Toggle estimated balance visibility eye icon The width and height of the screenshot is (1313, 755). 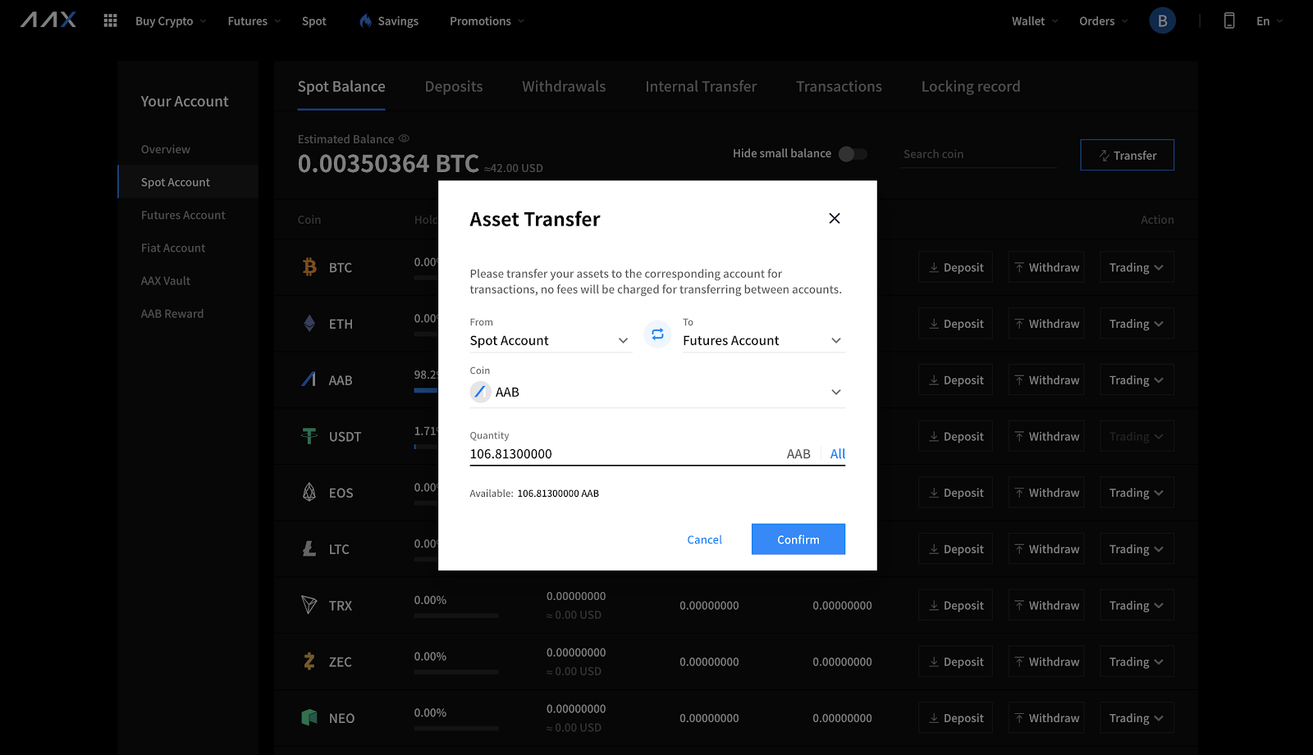tap(404, 139)
